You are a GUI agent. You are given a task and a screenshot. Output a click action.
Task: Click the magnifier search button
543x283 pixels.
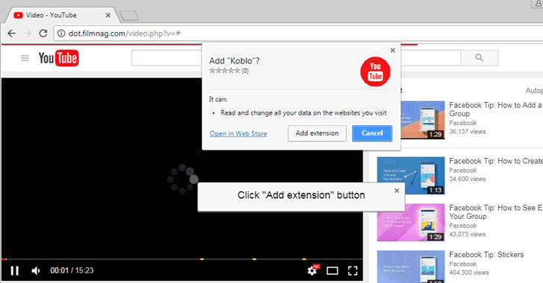click(x=480, y=58)
